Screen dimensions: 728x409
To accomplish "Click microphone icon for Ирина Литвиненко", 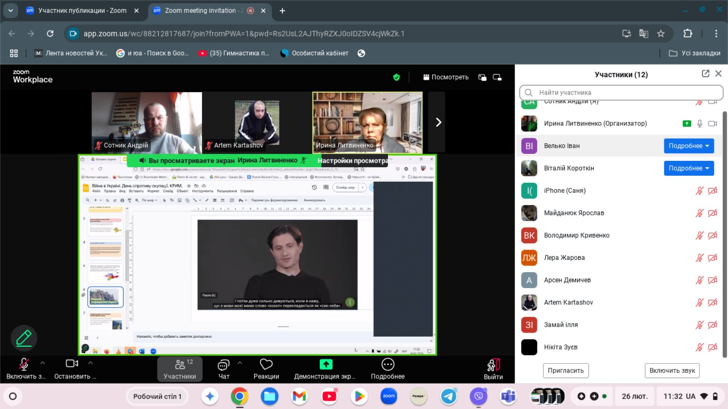I will click(x=700, y=124).
